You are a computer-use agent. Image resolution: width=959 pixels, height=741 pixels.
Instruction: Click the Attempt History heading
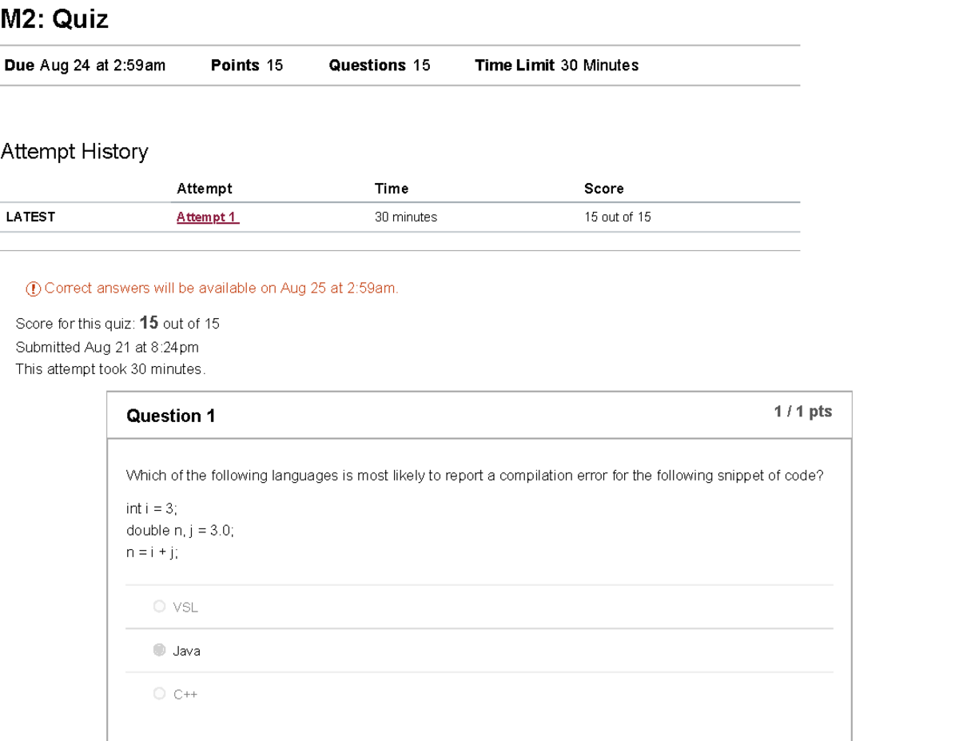74,151
